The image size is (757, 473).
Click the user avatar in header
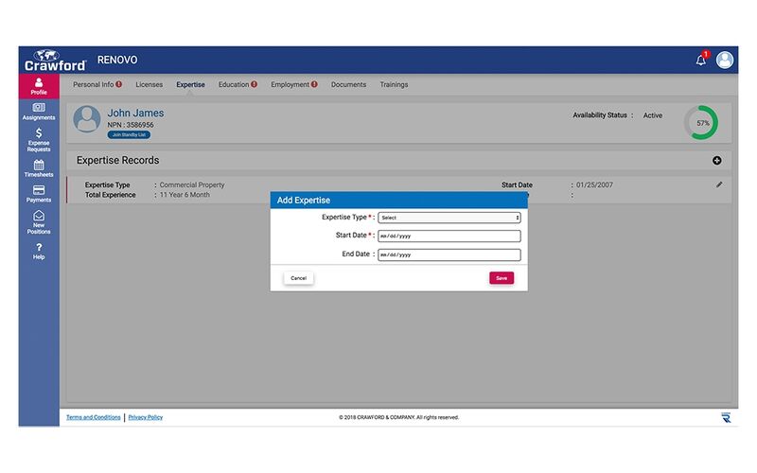pos(725,60)
